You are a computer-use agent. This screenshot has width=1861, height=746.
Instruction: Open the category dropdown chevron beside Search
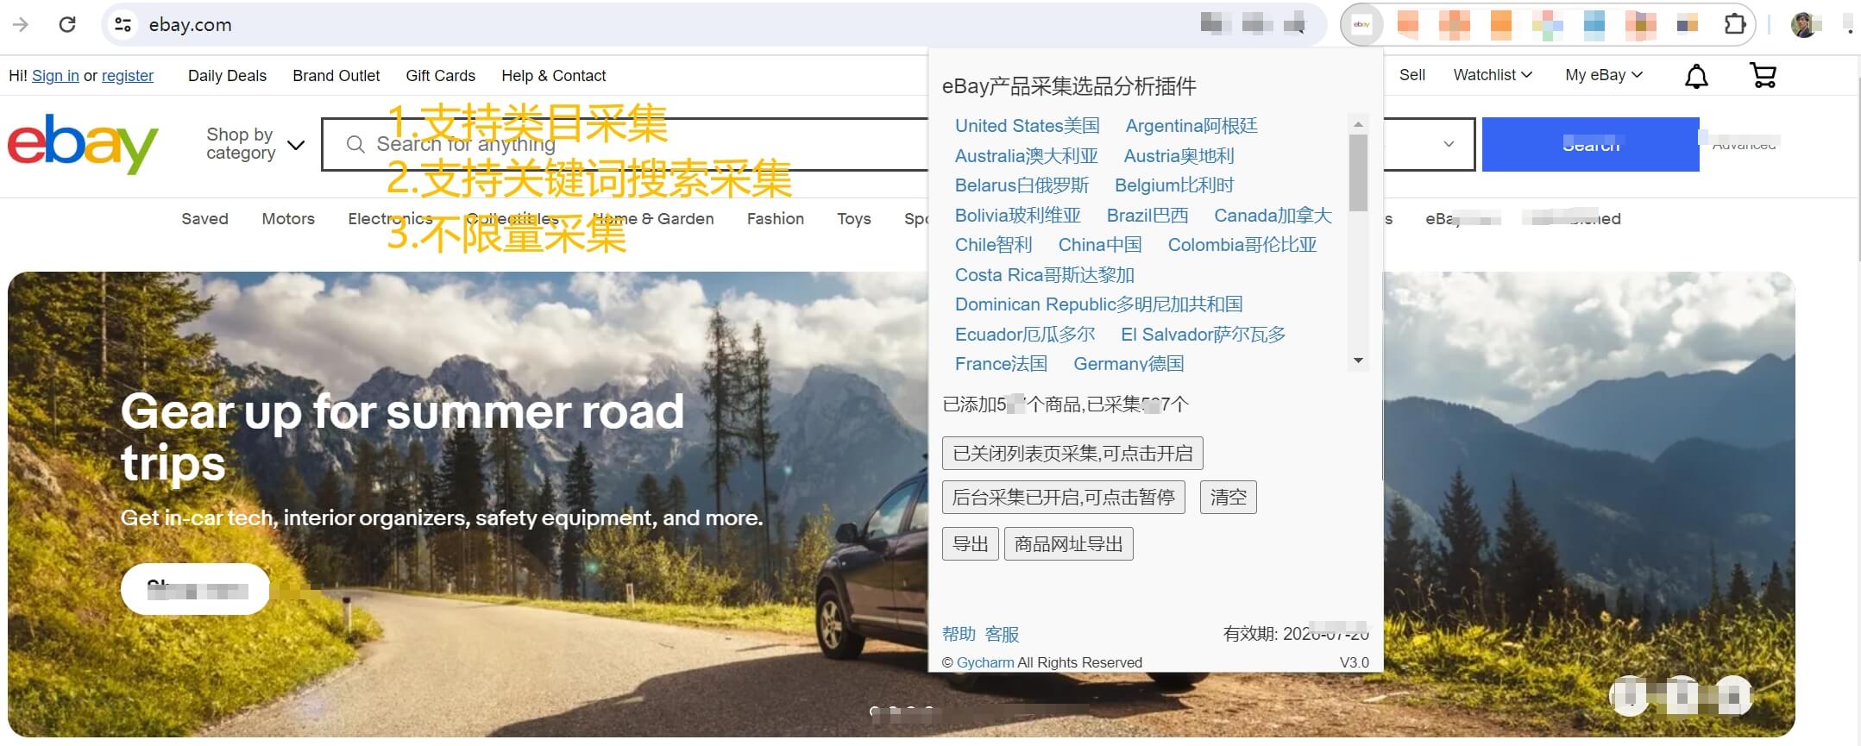coord(1449,144)
